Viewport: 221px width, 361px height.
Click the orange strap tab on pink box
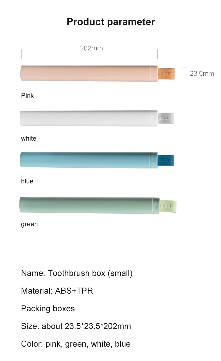click(x=167, y=74)
